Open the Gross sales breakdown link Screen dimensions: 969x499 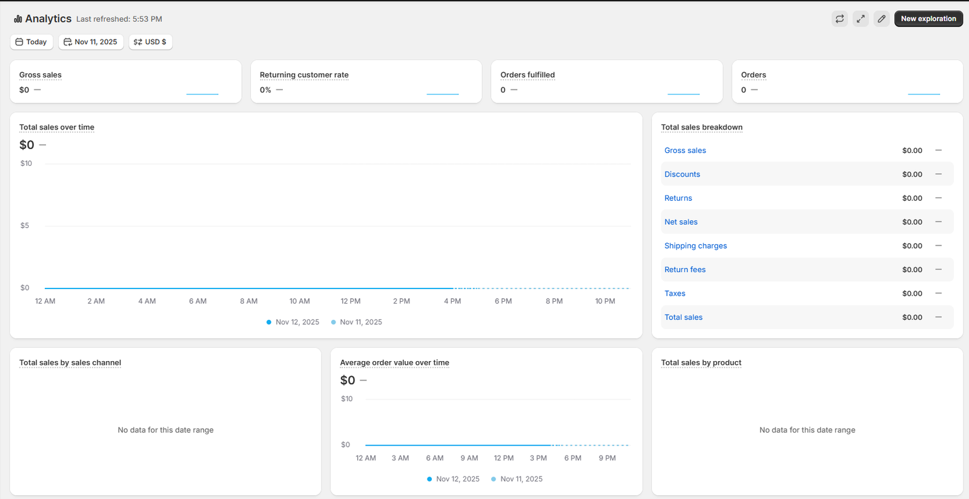point(685,151)
